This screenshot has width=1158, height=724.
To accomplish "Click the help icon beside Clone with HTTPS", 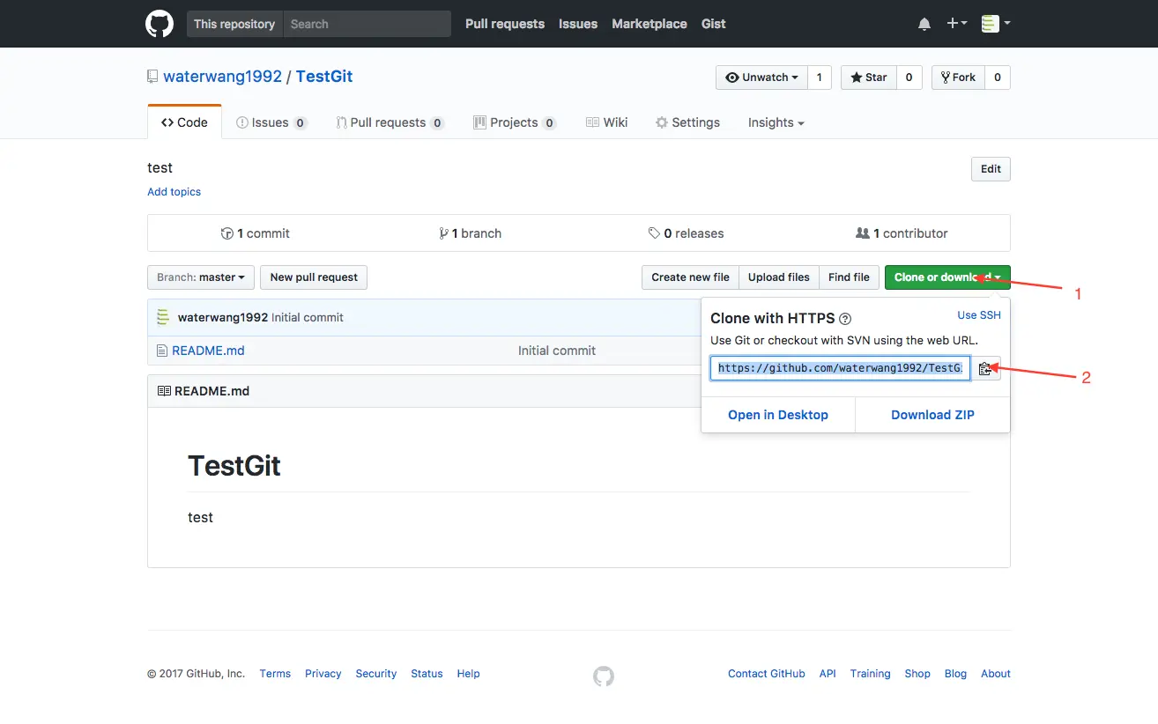I will [845, 319].
